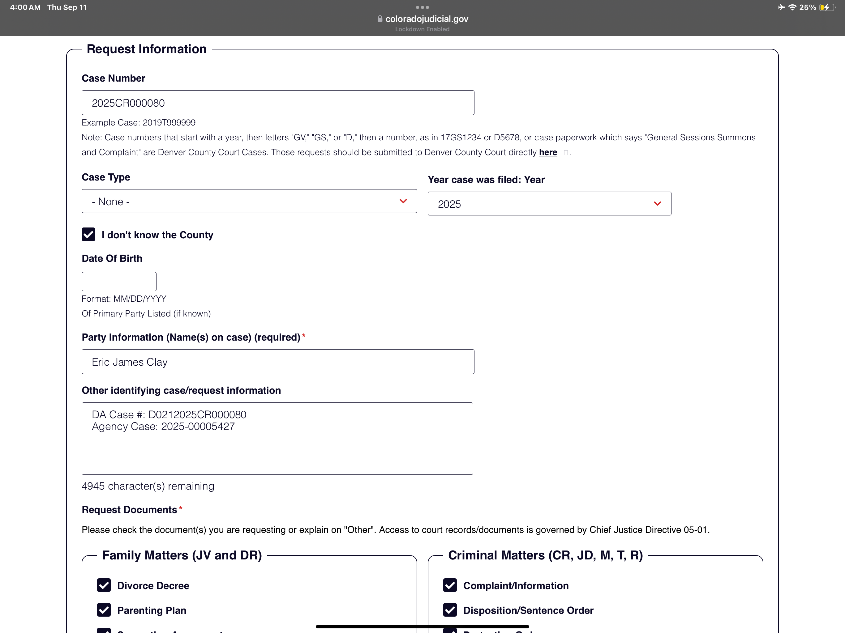This screenshot has height=633, width=845.
Task: Uncheck the Parenting Plan checkbox
Action: (x=104, y=610)
